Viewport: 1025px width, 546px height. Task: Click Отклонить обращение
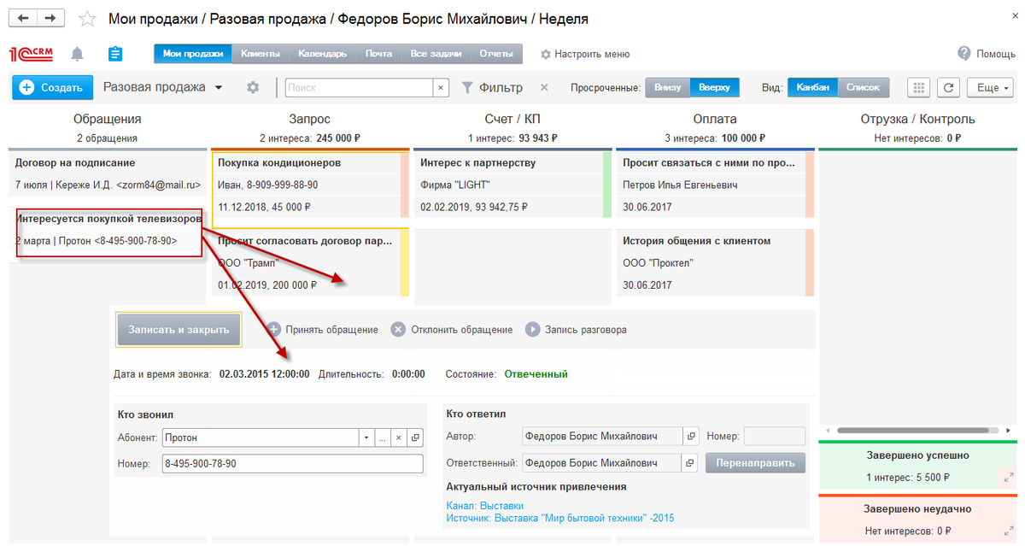point(452,329)
